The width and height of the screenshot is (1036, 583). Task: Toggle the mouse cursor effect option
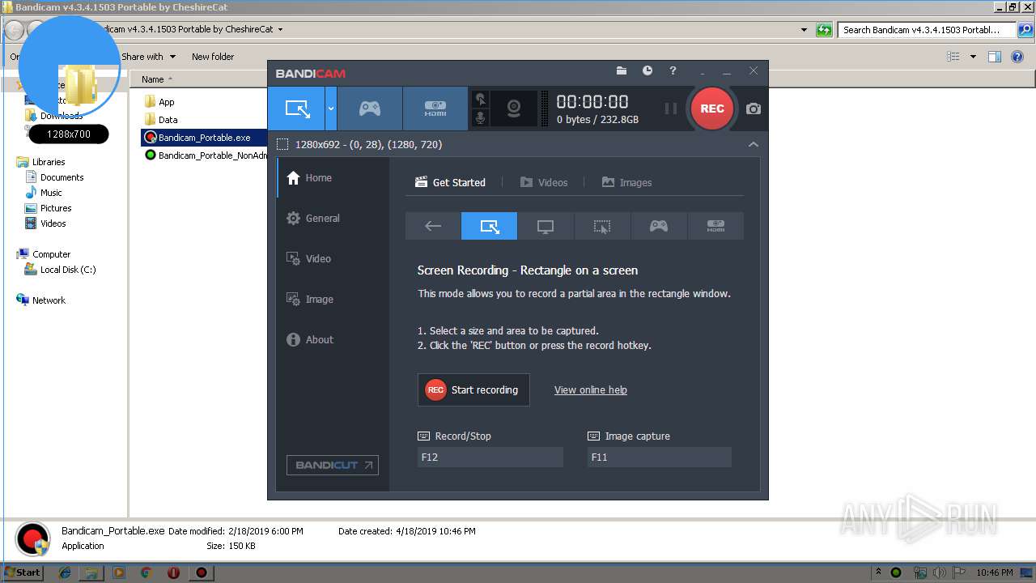point(481,100)
